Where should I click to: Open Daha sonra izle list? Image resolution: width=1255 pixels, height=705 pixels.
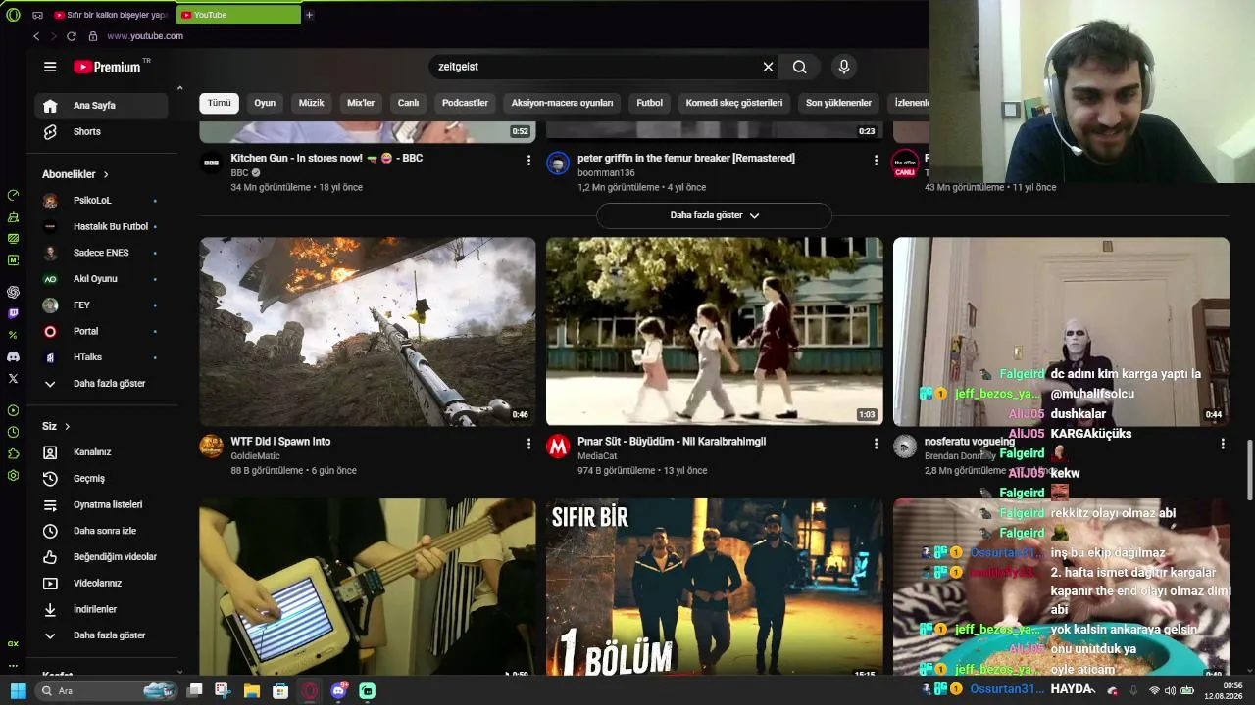tap(102, 531)
